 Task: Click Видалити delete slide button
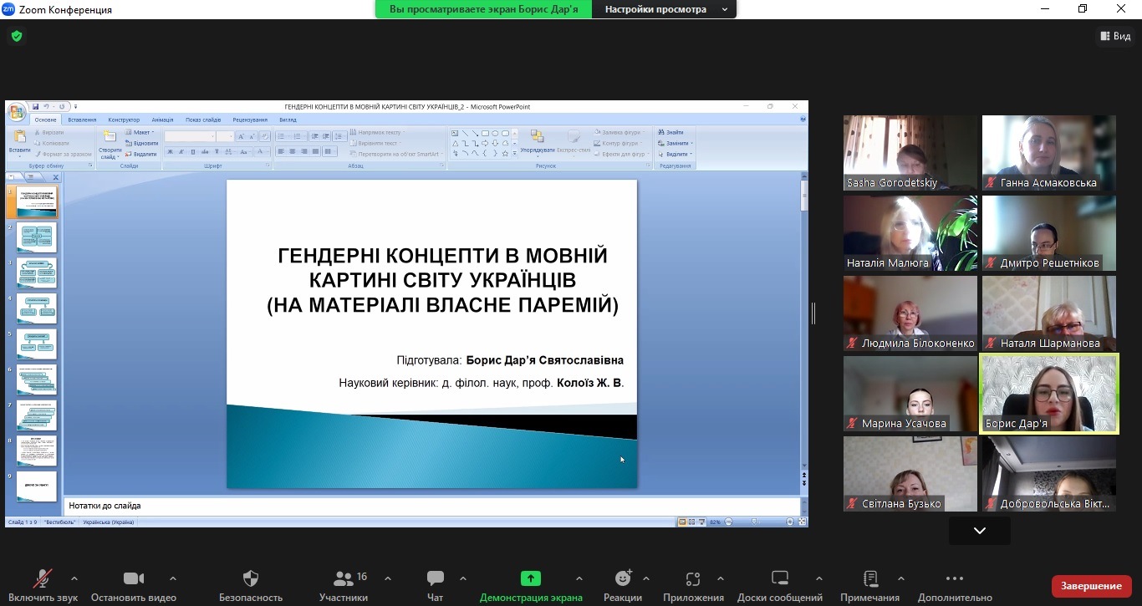[x=141, y=154]
